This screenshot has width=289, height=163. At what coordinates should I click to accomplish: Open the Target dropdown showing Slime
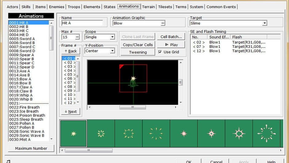[x=264, y=23]
